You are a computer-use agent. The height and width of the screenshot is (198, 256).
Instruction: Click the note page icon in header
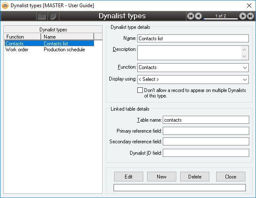coord(53,16)
